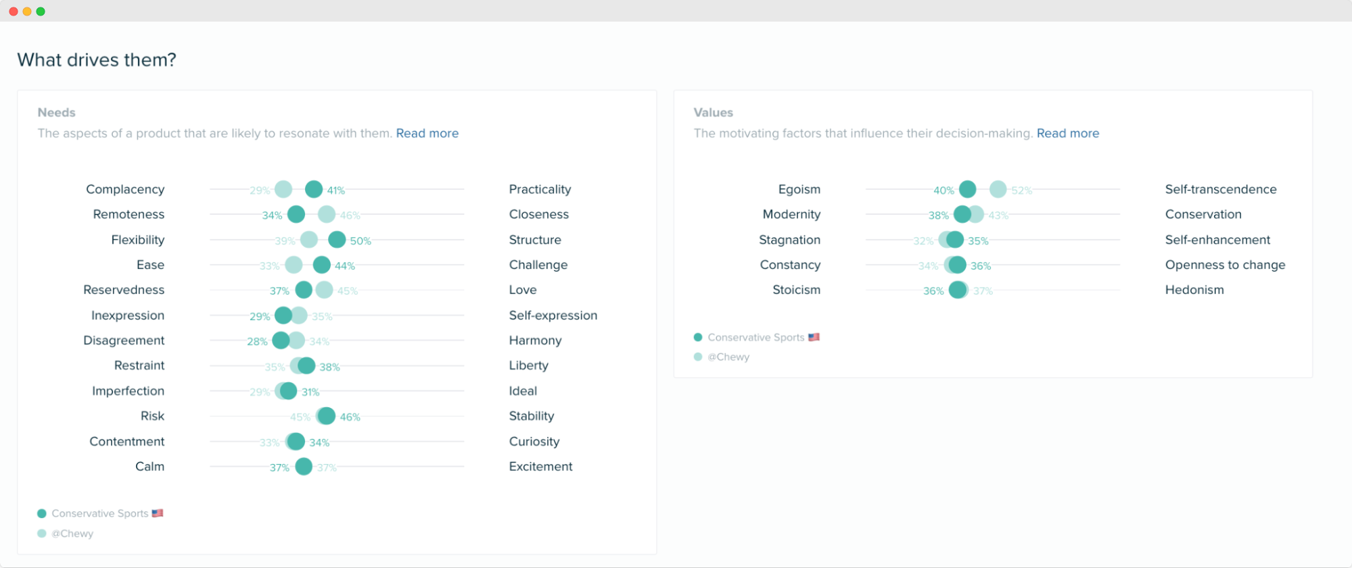Click the 'Constancy' label
This screenshot has width=1352, height=568.
(x=790, y=265)
